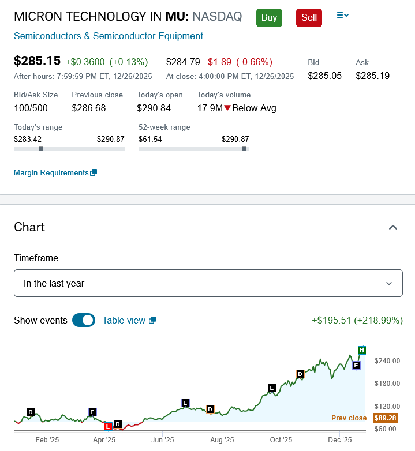Open the D dividend marker in October
The width and height of the screenshot is (415, 451).
coord(301,374)
